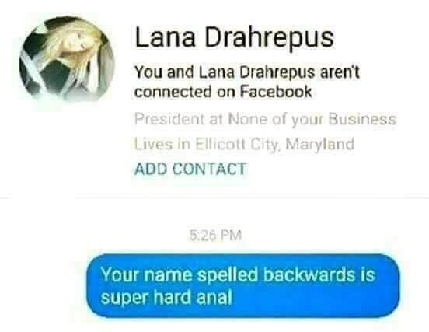Tap the 5:26 PM timestamp
The image size is (429, 332).
[x=215, y=235]
